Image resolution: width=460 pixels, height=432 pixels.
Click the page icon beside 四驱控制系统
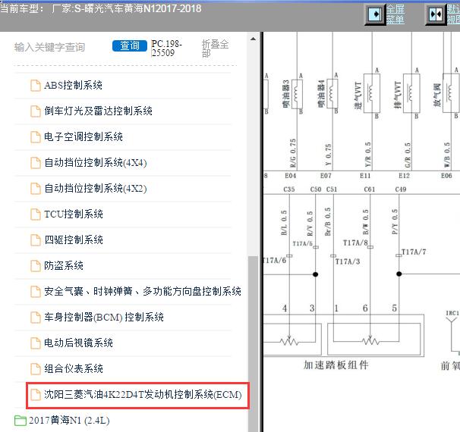36,240
